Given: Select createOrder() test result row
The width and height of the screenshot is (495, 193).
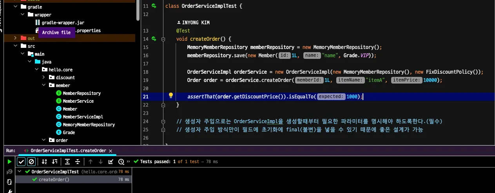Looking at the screenshot, I should click(74, 180).
